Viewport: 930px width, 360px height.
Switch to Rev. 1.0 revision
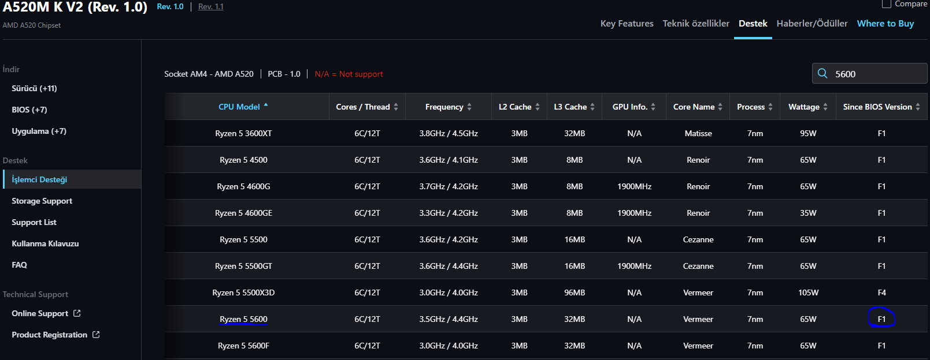[170, 6]
